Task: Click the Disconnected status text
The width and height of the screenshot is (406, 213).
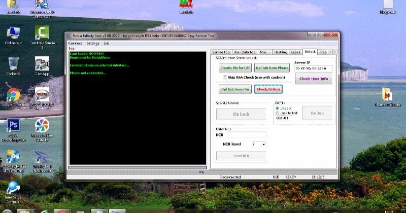Action: click(230, 177)
